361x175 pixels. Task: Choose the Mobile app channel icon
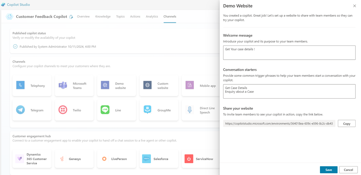[190, 85]
